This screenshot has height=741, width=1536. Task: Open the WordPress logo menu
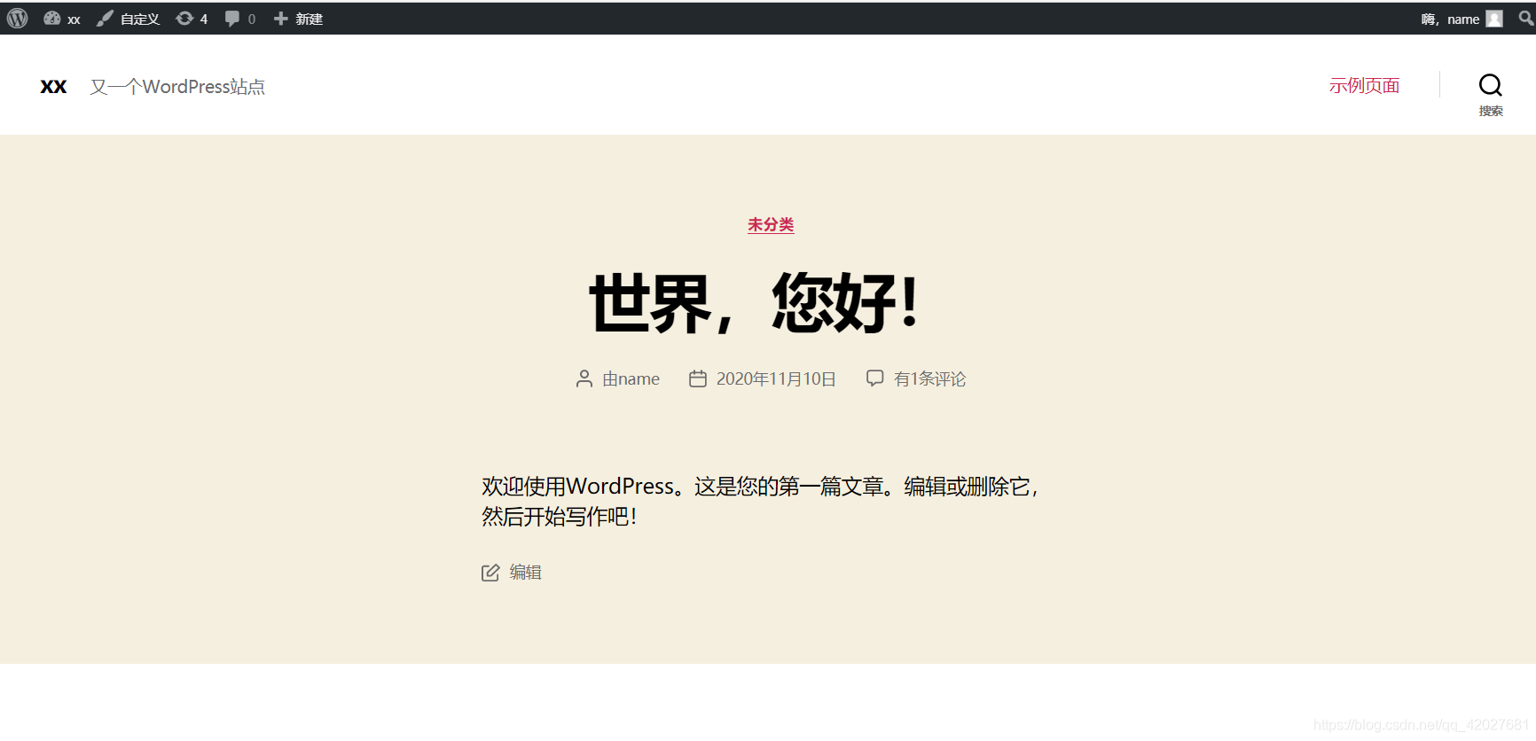[x=18, y=19]
